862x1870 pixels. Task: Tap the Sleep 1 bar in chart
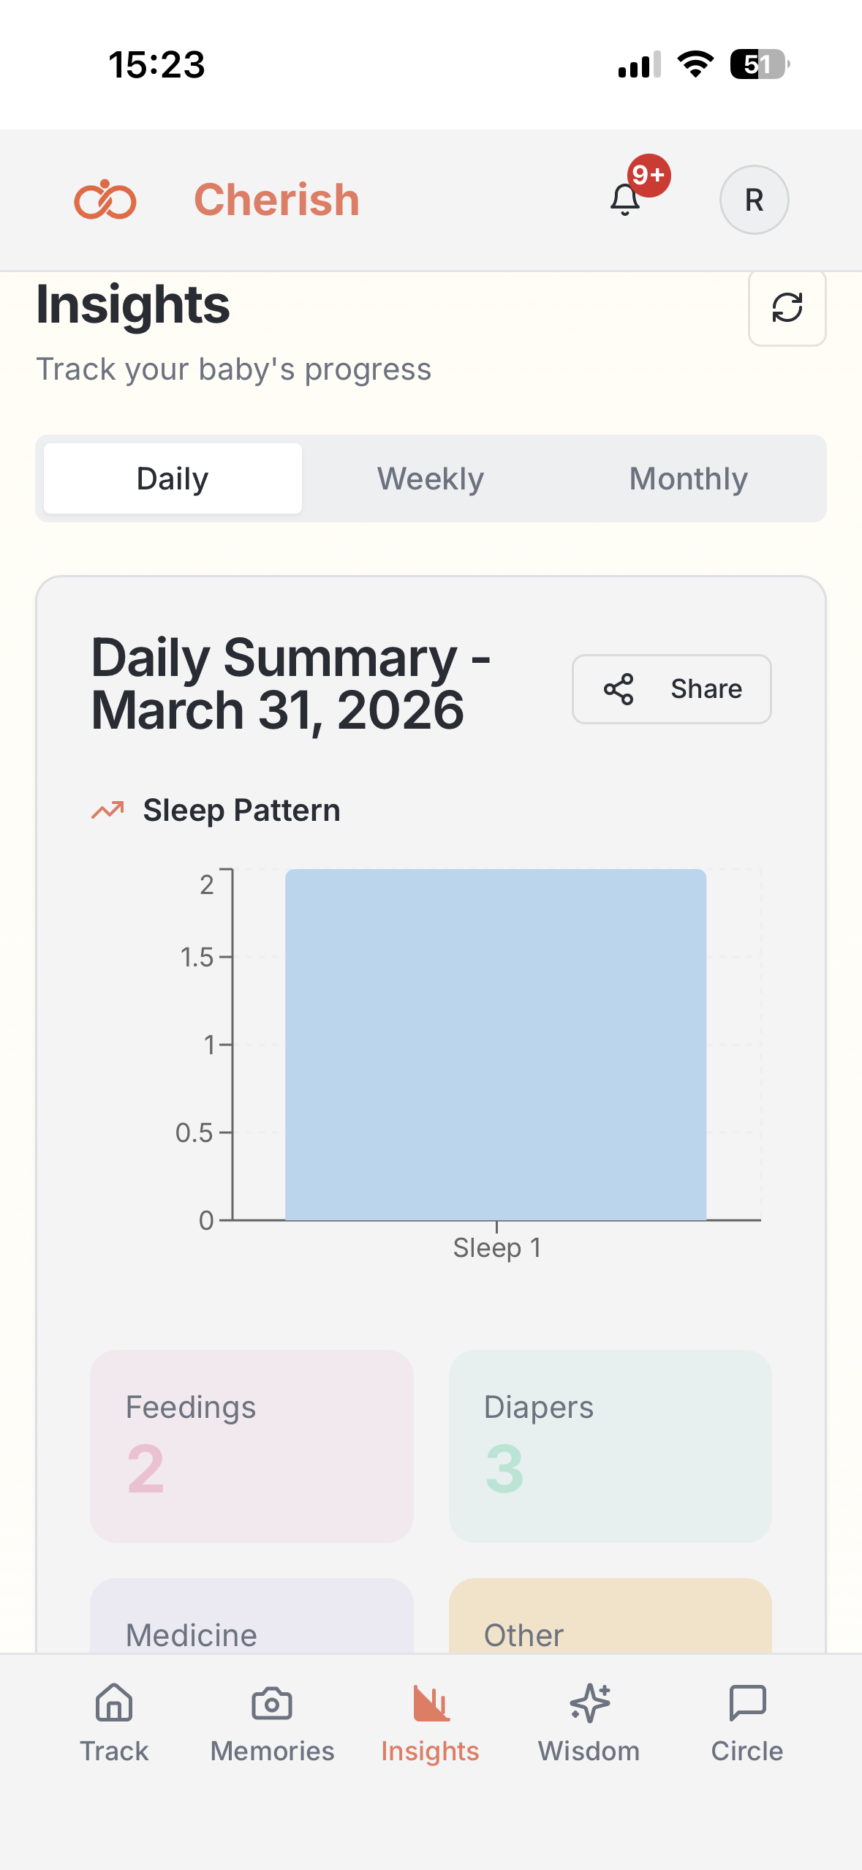click(x=496, y=1045)
